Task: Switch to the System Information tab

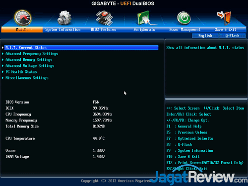Action: click(x=63, y=29)
